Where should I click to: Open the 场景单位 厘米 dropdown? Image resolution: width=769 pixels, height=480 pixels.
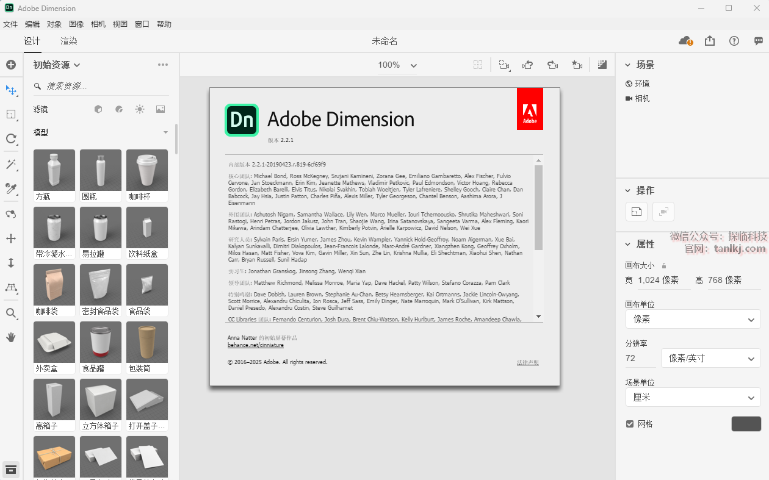point(693,397)
